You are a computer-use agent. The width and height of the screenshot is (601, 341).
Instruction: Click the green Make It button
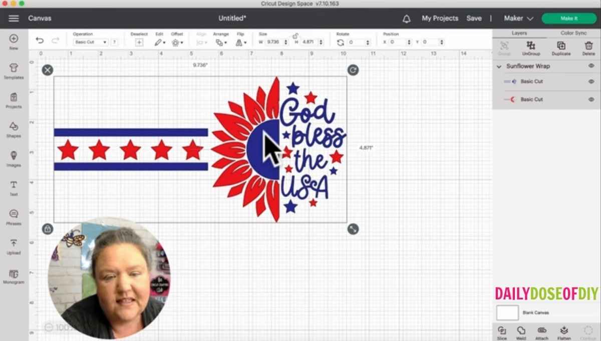(x=569, y=19)
